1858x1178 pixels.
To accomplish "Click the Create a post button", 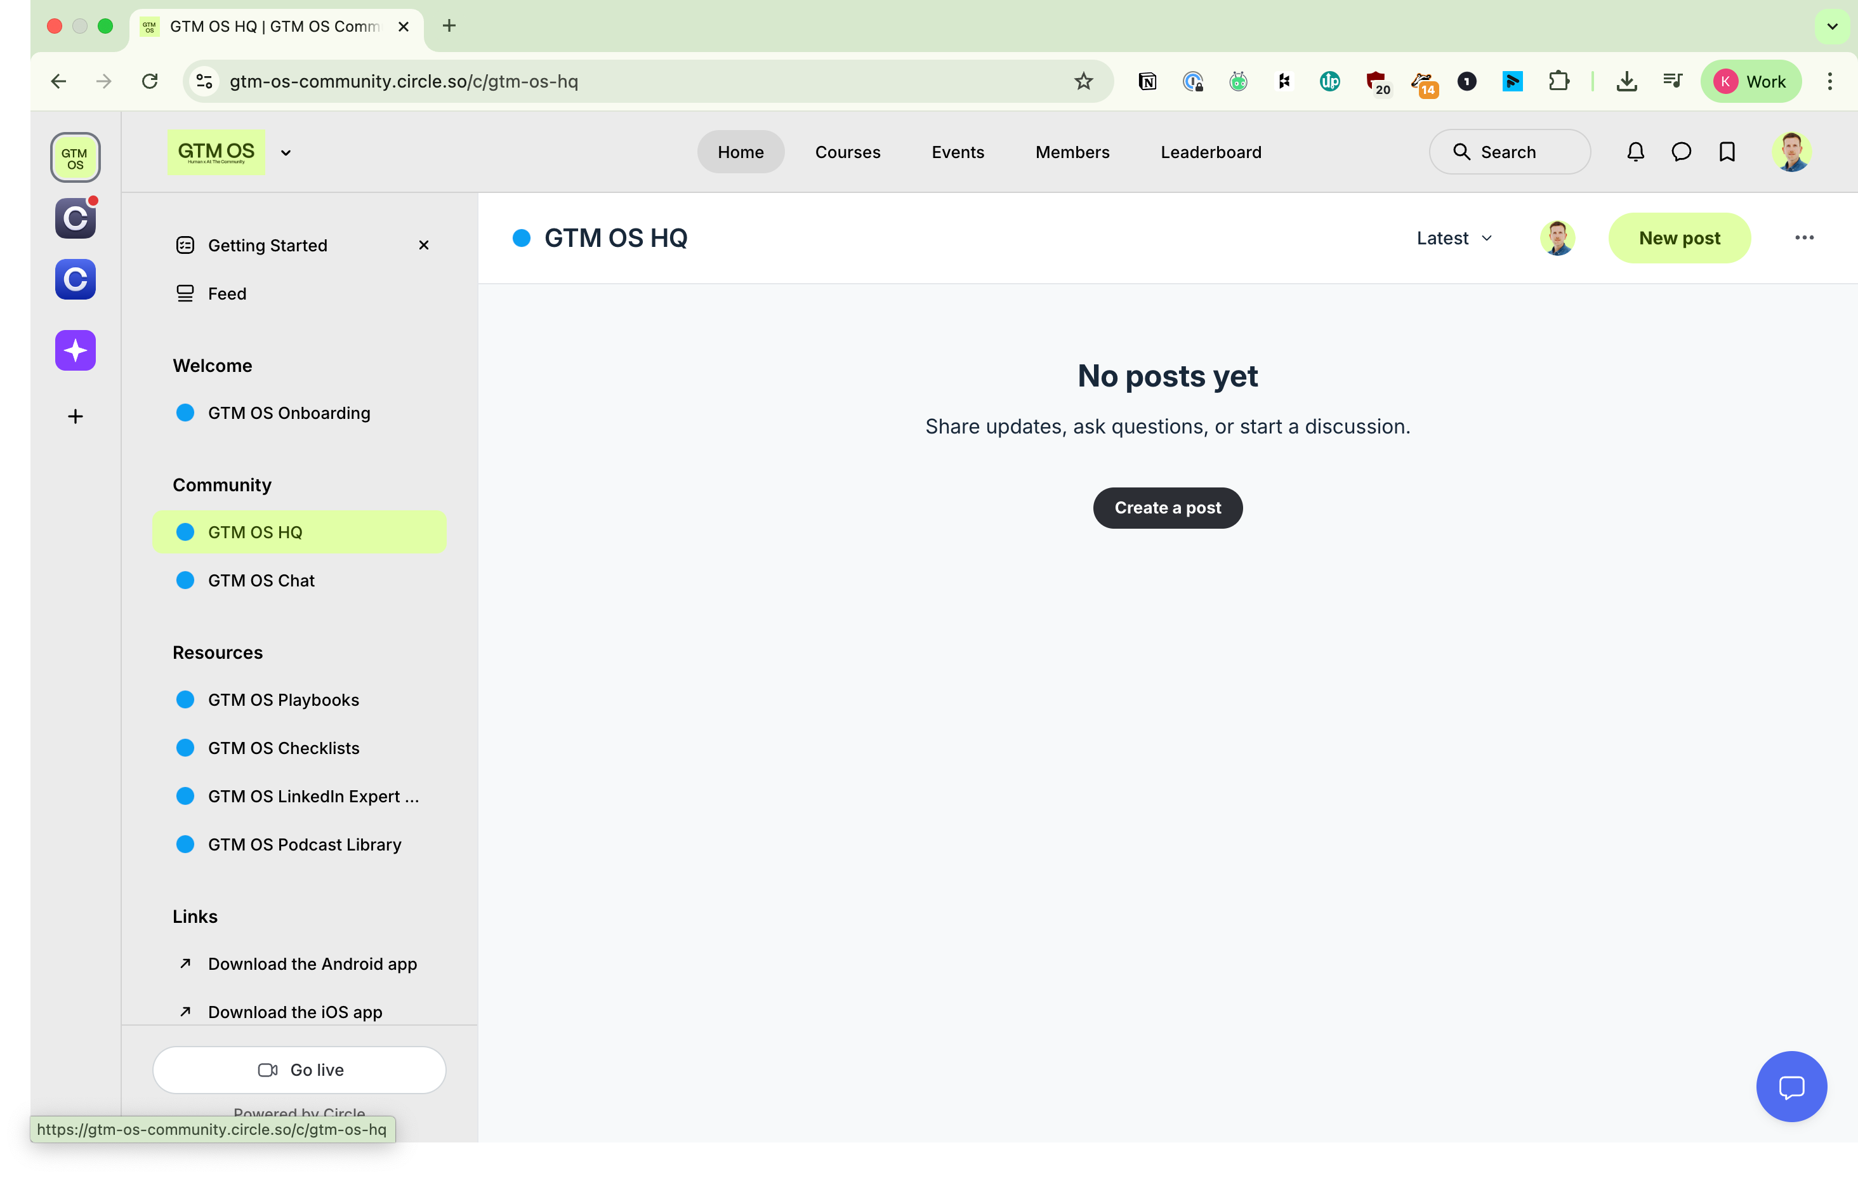I will (1167, 508).
